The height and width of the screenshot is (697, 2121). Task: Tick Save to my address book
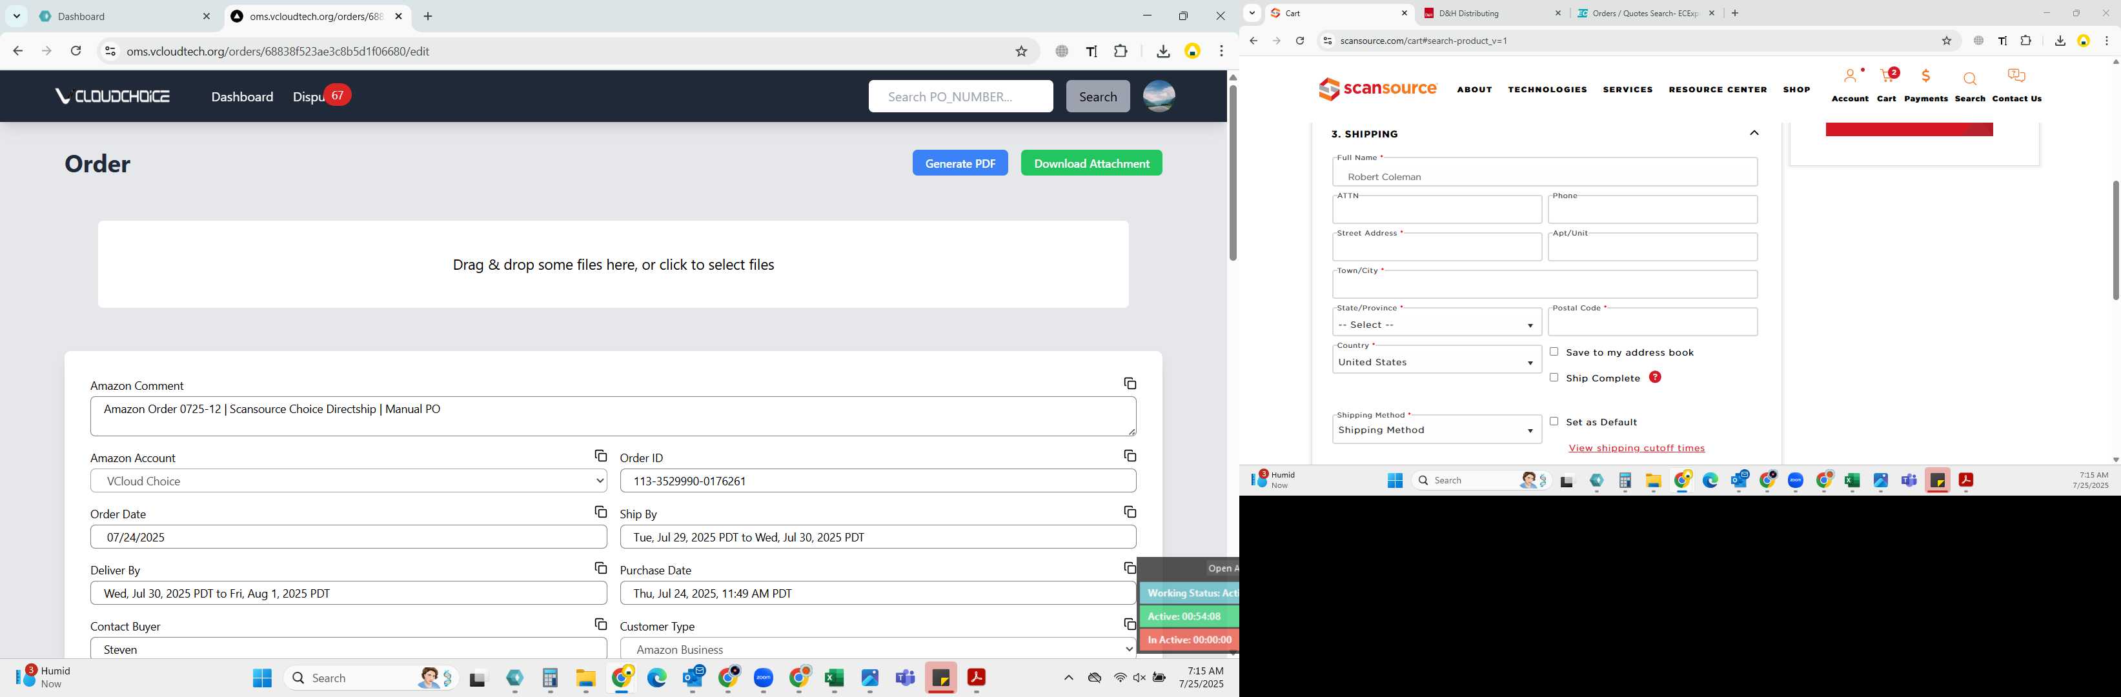[x=1554, y=351]
